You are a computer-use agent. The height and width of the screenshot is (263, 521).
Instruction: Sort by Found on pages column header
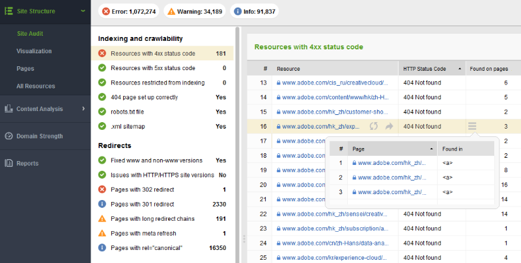pos(493,69)
